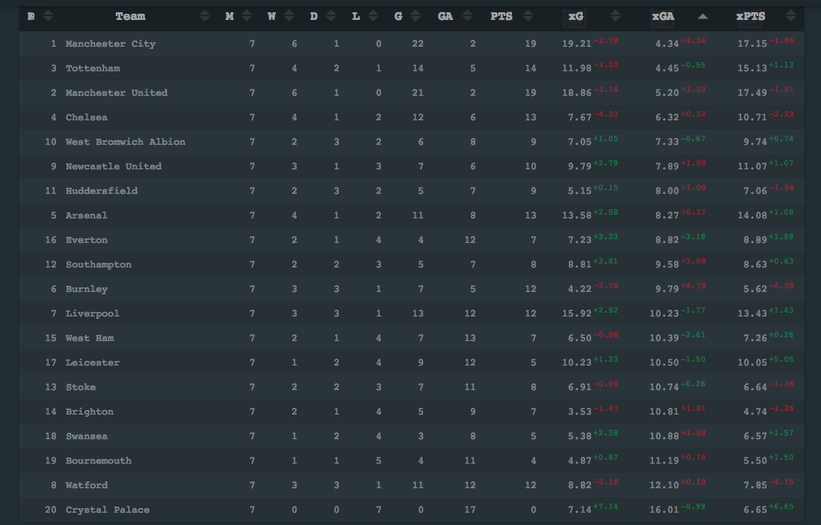This screenshot has width=821, height=525.
Task: Sort by position number column arrows
Action: tap(48, 16)
